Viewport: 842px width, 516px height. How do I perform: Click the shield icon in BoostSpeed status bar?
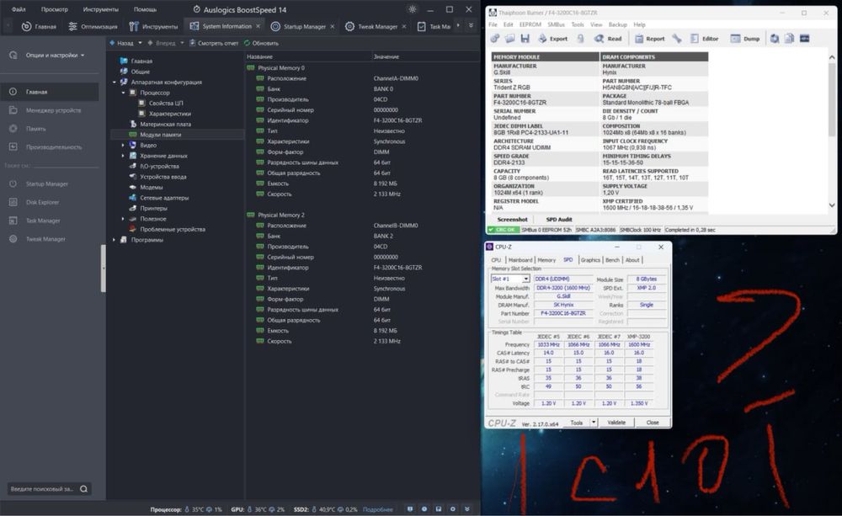click(x=410, y=508)
